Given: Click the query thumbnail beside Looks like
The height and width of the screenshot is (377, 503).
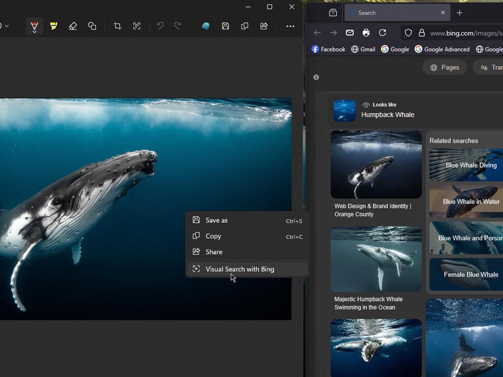Looking at the screenshot, I should click(x=344, y=111).
